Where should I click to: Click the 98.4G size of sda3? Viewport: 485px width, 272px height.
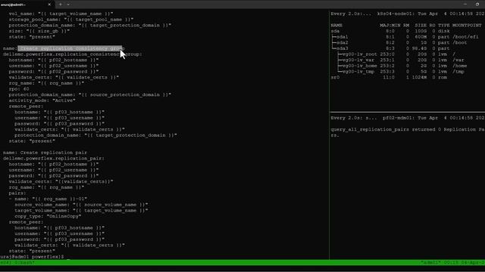[419, 48]
